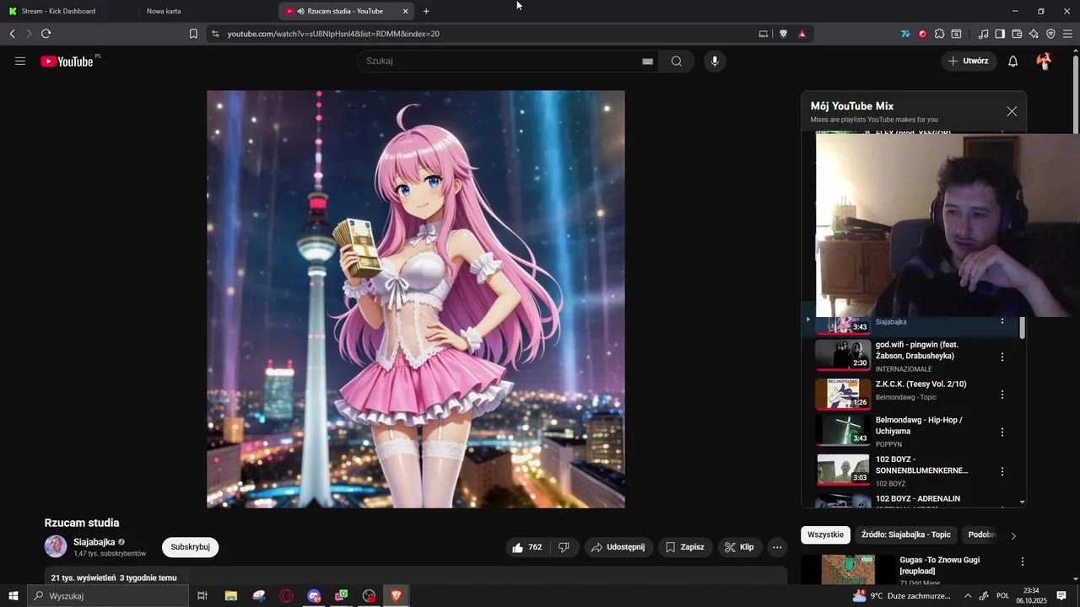Select the Wszystkie filter chip
The image size is (1080, 607).
click(x=825, y=534)
